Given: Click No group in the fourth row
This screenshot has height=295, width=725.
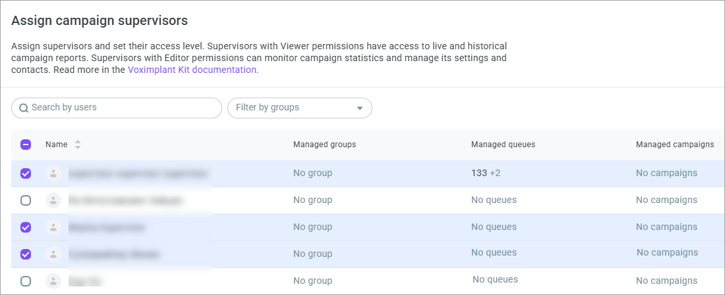Looking at the screenshot, I should [312, 254].
